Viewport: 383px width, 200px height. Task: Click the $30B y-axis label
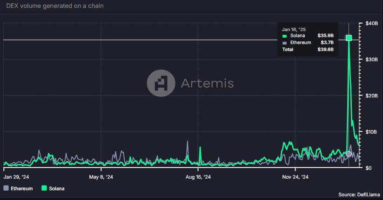[x=371, y=59]
